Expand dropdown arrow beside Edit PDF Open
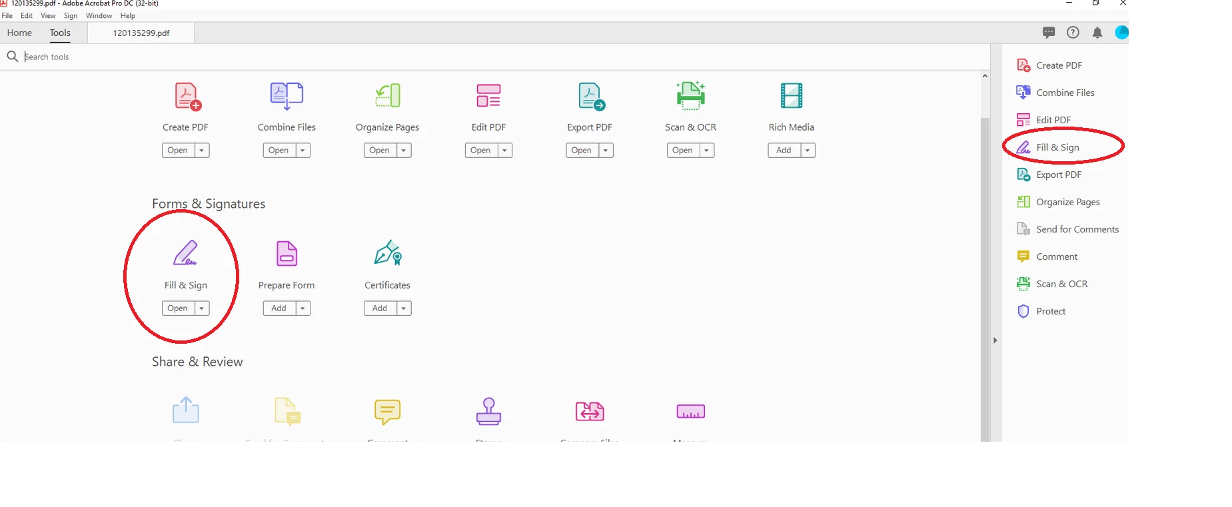 (x=504, y=151)
